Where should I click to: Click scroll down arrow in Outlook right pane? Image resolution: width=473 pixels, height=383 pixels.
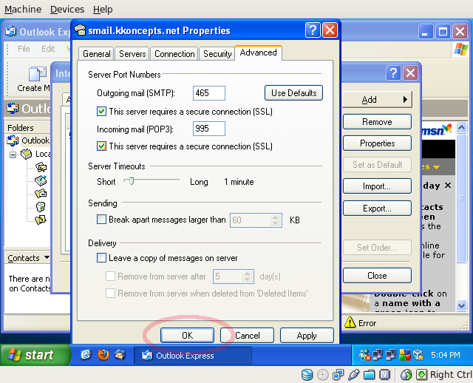pos(461,305)
